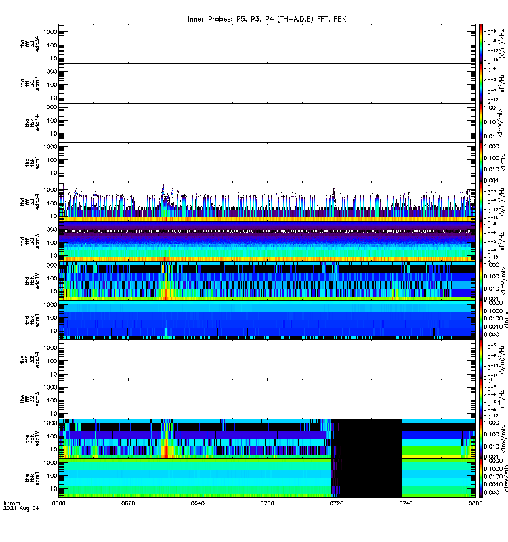Pick the color bar beside the fbk scm1 panel
This screenshot has width=508, height=542.
point(480,478)
